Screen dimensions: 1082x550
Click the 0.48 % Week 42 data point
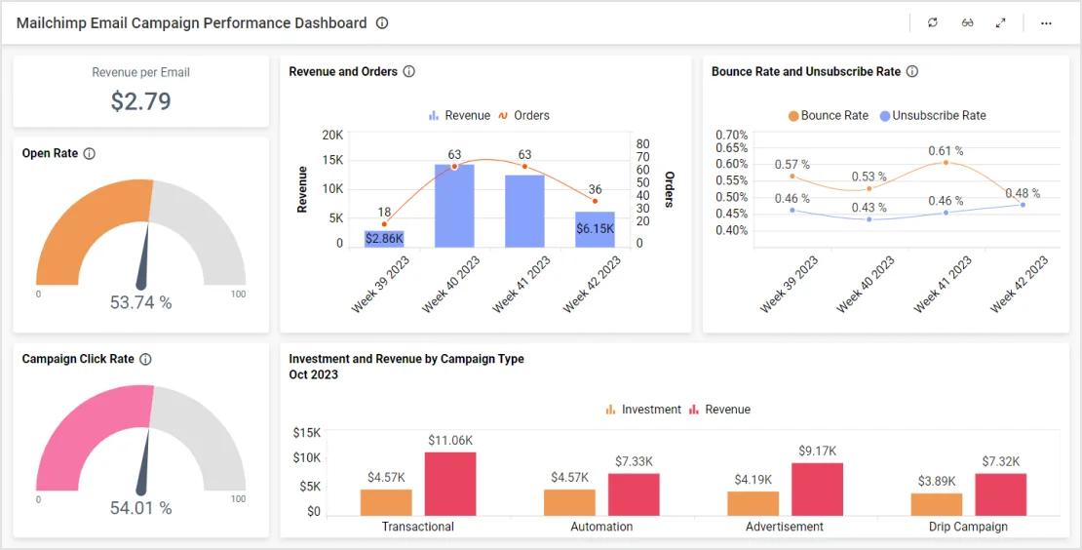(x=1022, y=204)
